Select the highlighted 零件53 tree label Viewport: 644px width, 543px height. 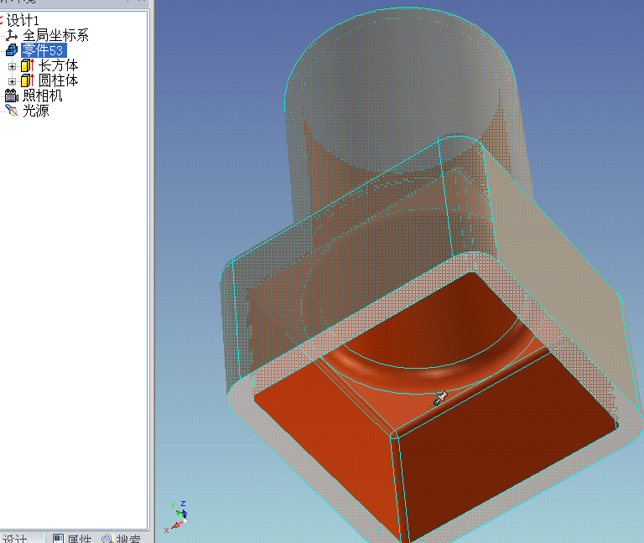44,50
